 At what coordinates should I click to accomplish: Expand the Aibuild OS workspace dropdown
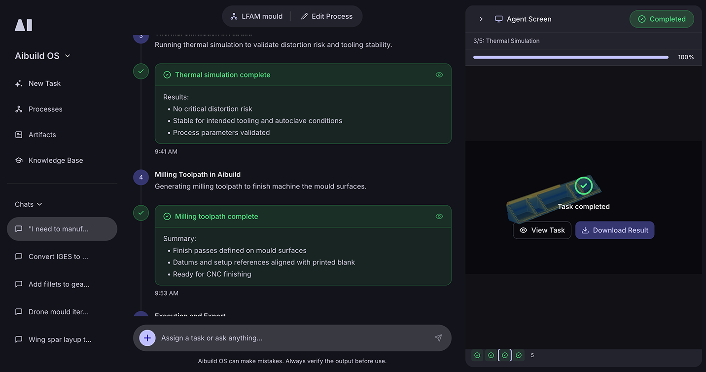click(x=68, y=56)
